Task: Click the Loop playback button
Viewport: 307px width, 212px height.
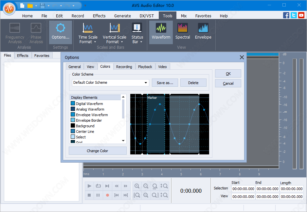Action: [x=98, y=186]
